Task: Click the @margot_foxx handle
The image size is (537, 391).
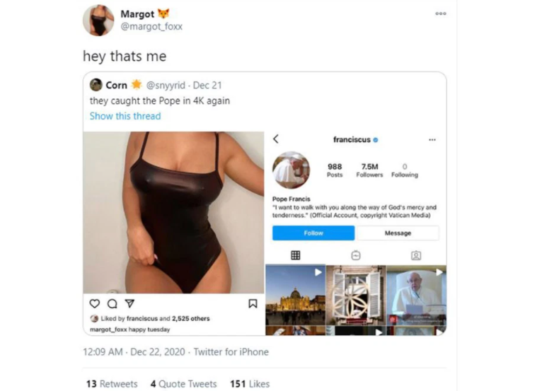Action: [151, 26]
